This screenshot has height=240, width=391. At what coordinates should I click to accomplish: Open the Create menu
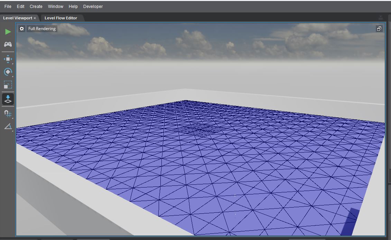[36, 7]
